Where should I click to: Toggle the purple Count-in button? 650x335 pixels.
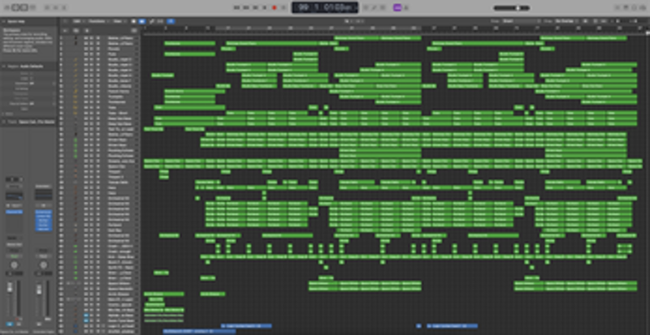point(397,7)
